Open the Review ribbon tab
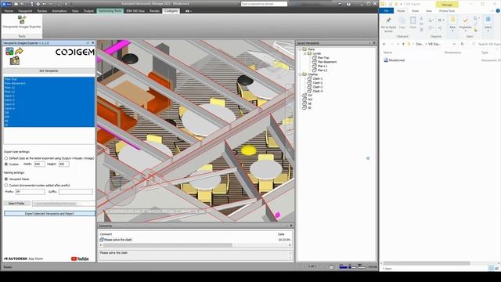Screen dimensions: 501x282 [x=41, y=11]
